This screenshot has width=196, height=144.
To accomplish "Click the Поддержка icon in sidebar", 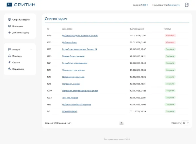I will pyautogui.click(x=9, y=69).
